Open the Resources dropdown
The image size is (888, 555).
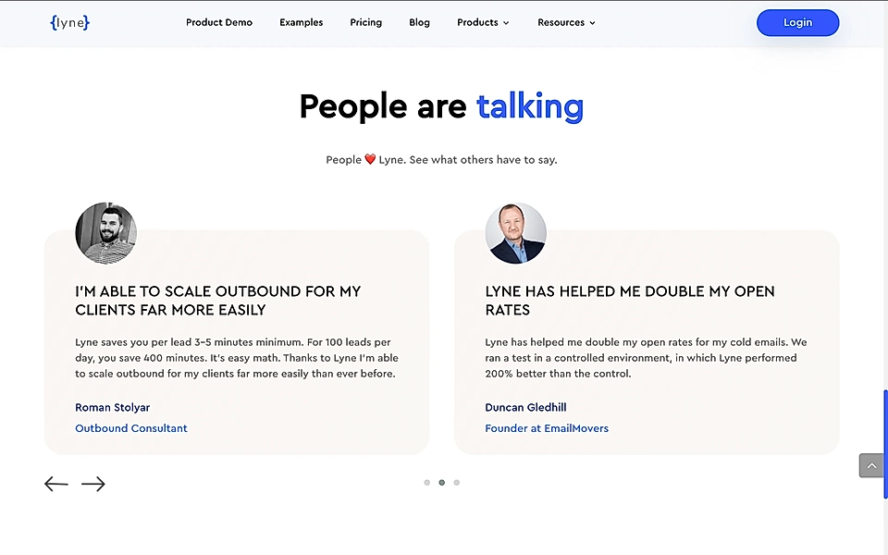tap(561, 22)
